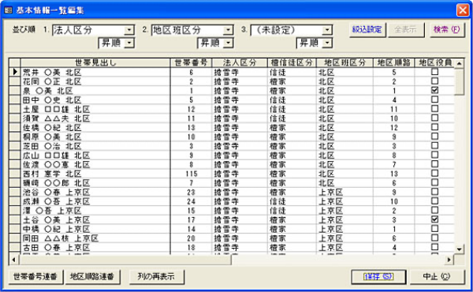Click cell 中橋 ○紀 上京区
The width and height of the screenshot is (473, 292).
click(x=95, y=229)
